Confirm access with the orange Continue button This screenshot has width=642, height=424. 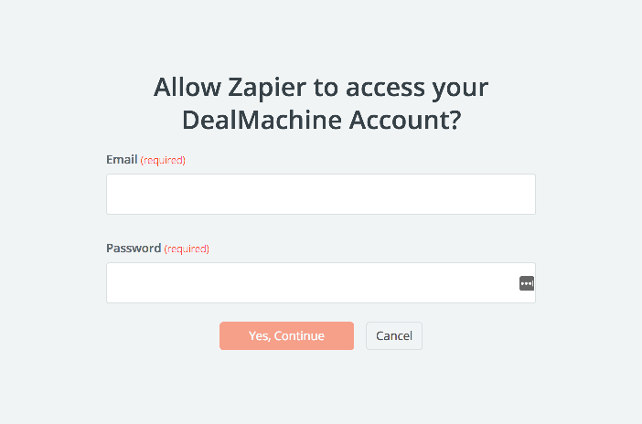pyautogui.click(x=286, y=335)
